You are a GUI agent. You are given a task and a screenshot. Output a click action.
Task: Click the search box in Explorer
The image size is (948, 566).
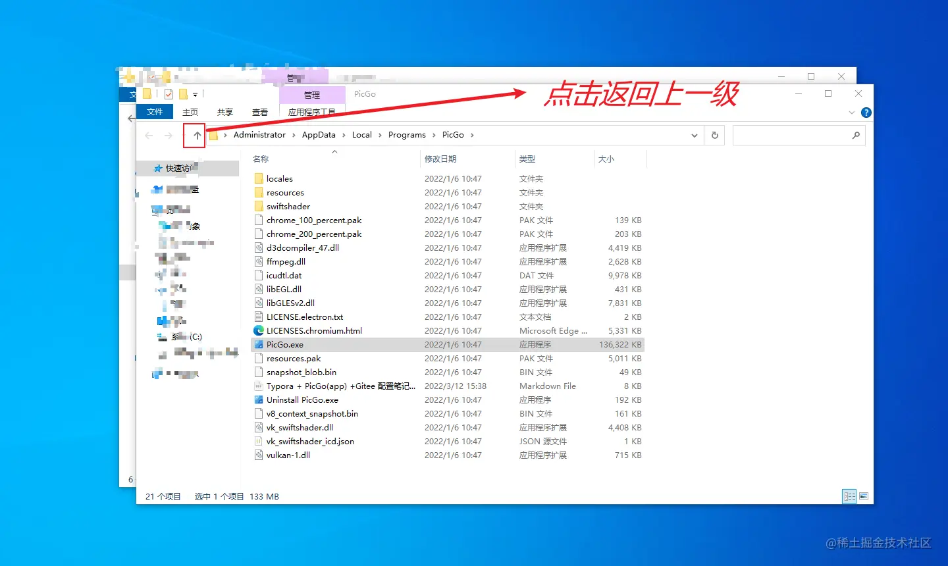pyautogui.click(x=799, y=135)
